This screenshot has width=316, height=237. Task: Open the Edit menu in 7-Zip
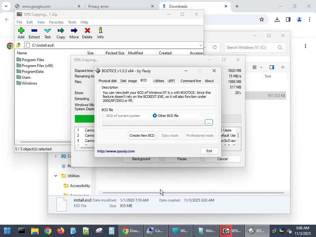coord(30,22)
